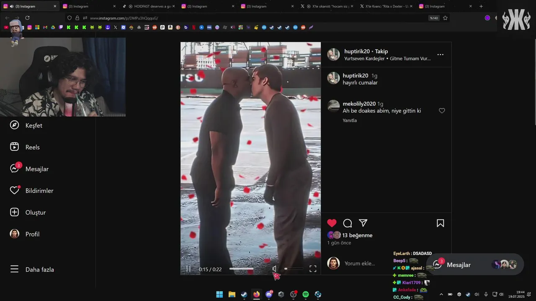Screen dimensions: 536x301
Task: Close the first Instagram tab
Action: (x=55, y=6)
